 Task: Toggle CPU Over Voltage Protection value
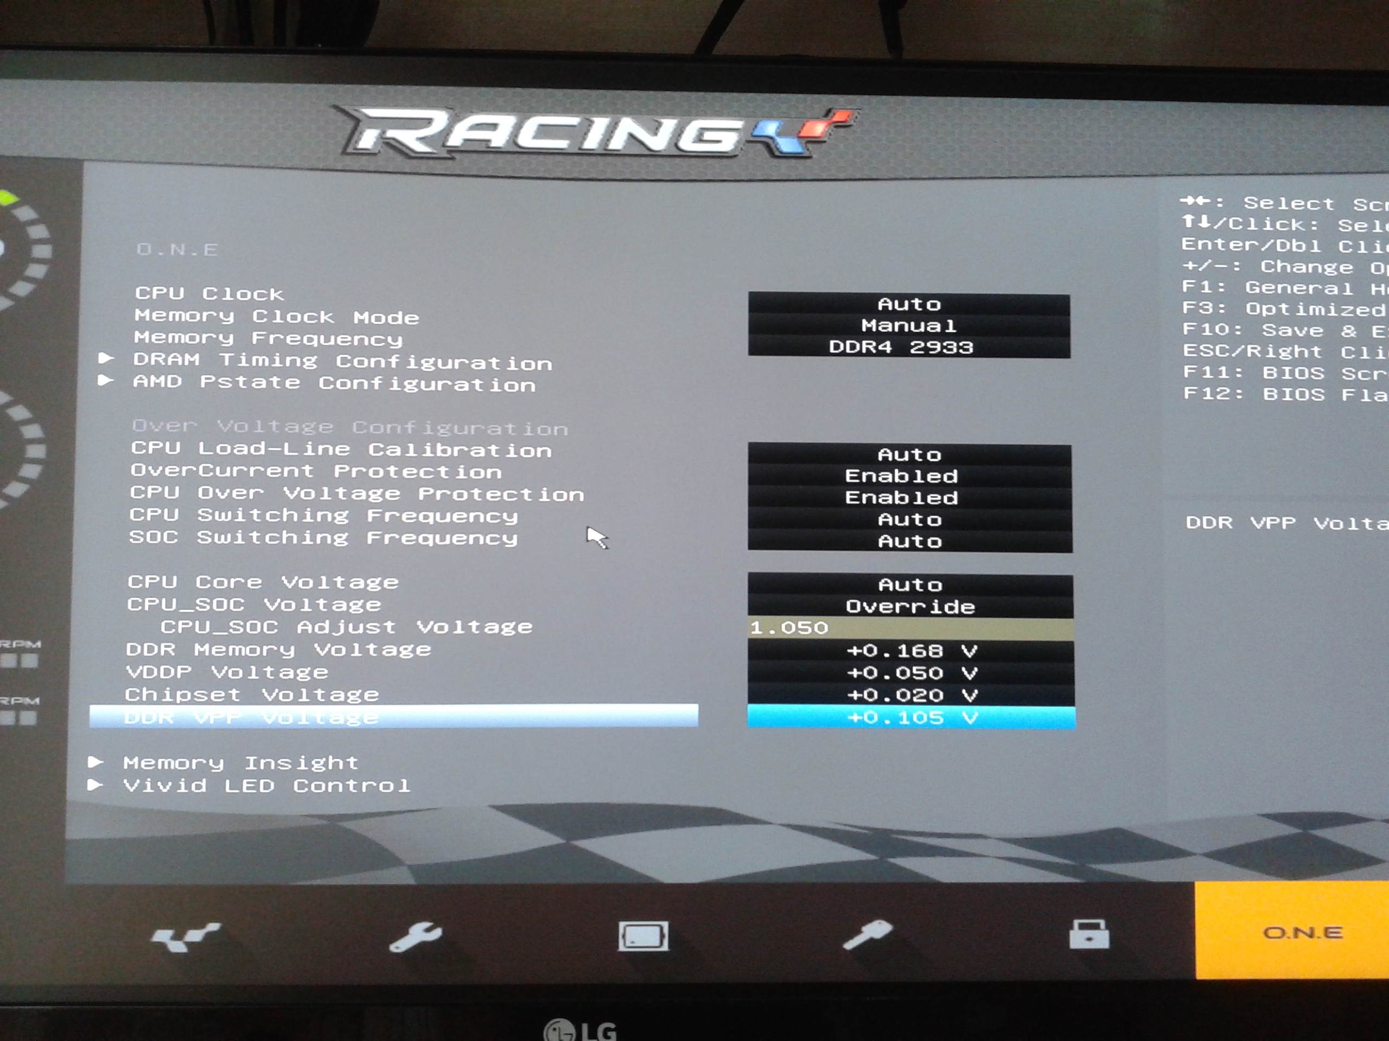pos(902,498)
